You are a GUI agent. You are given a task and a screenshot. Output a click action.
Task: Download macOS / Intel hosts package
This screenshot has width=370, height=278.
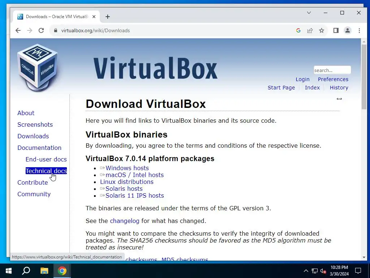pos(134,175)
